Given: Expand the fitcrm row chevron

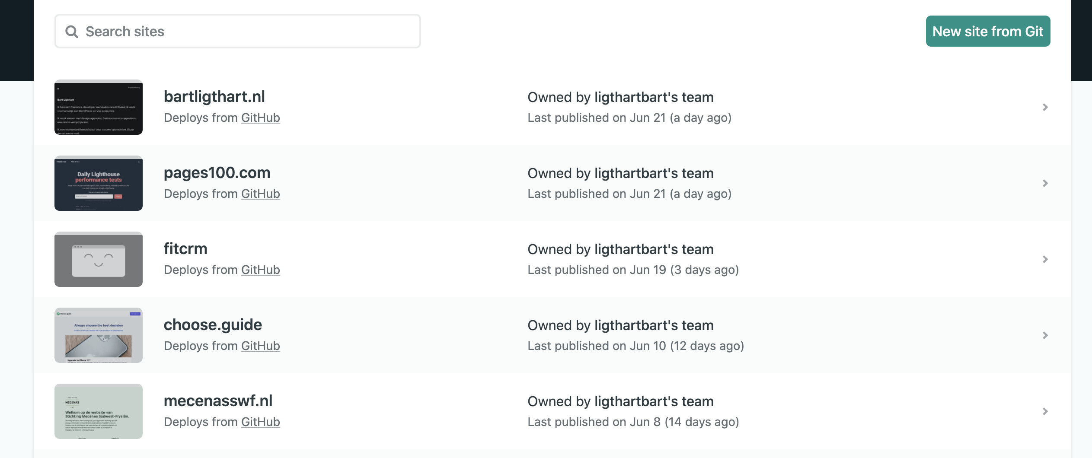Looking at the screenshot, I should [1045, 259].
